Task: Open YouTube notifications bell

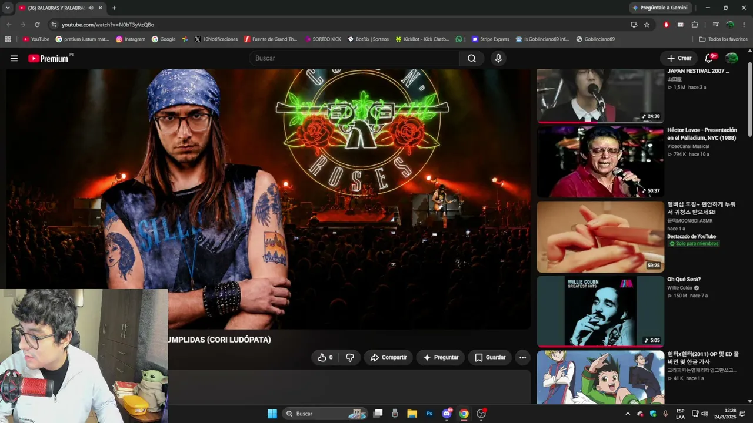Action: 709,58
